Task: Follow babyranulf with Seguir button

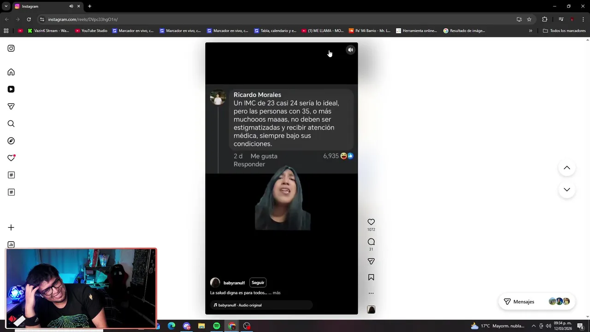Action: click(x=258, y=283)
